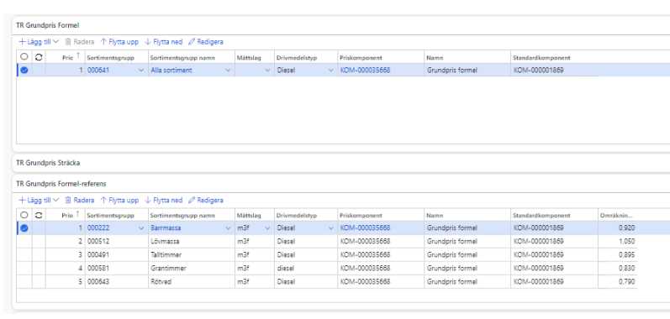670x319 pixels.
Task: Open KOM-000035668 link in Formel grid
Action: pos(366,71)
